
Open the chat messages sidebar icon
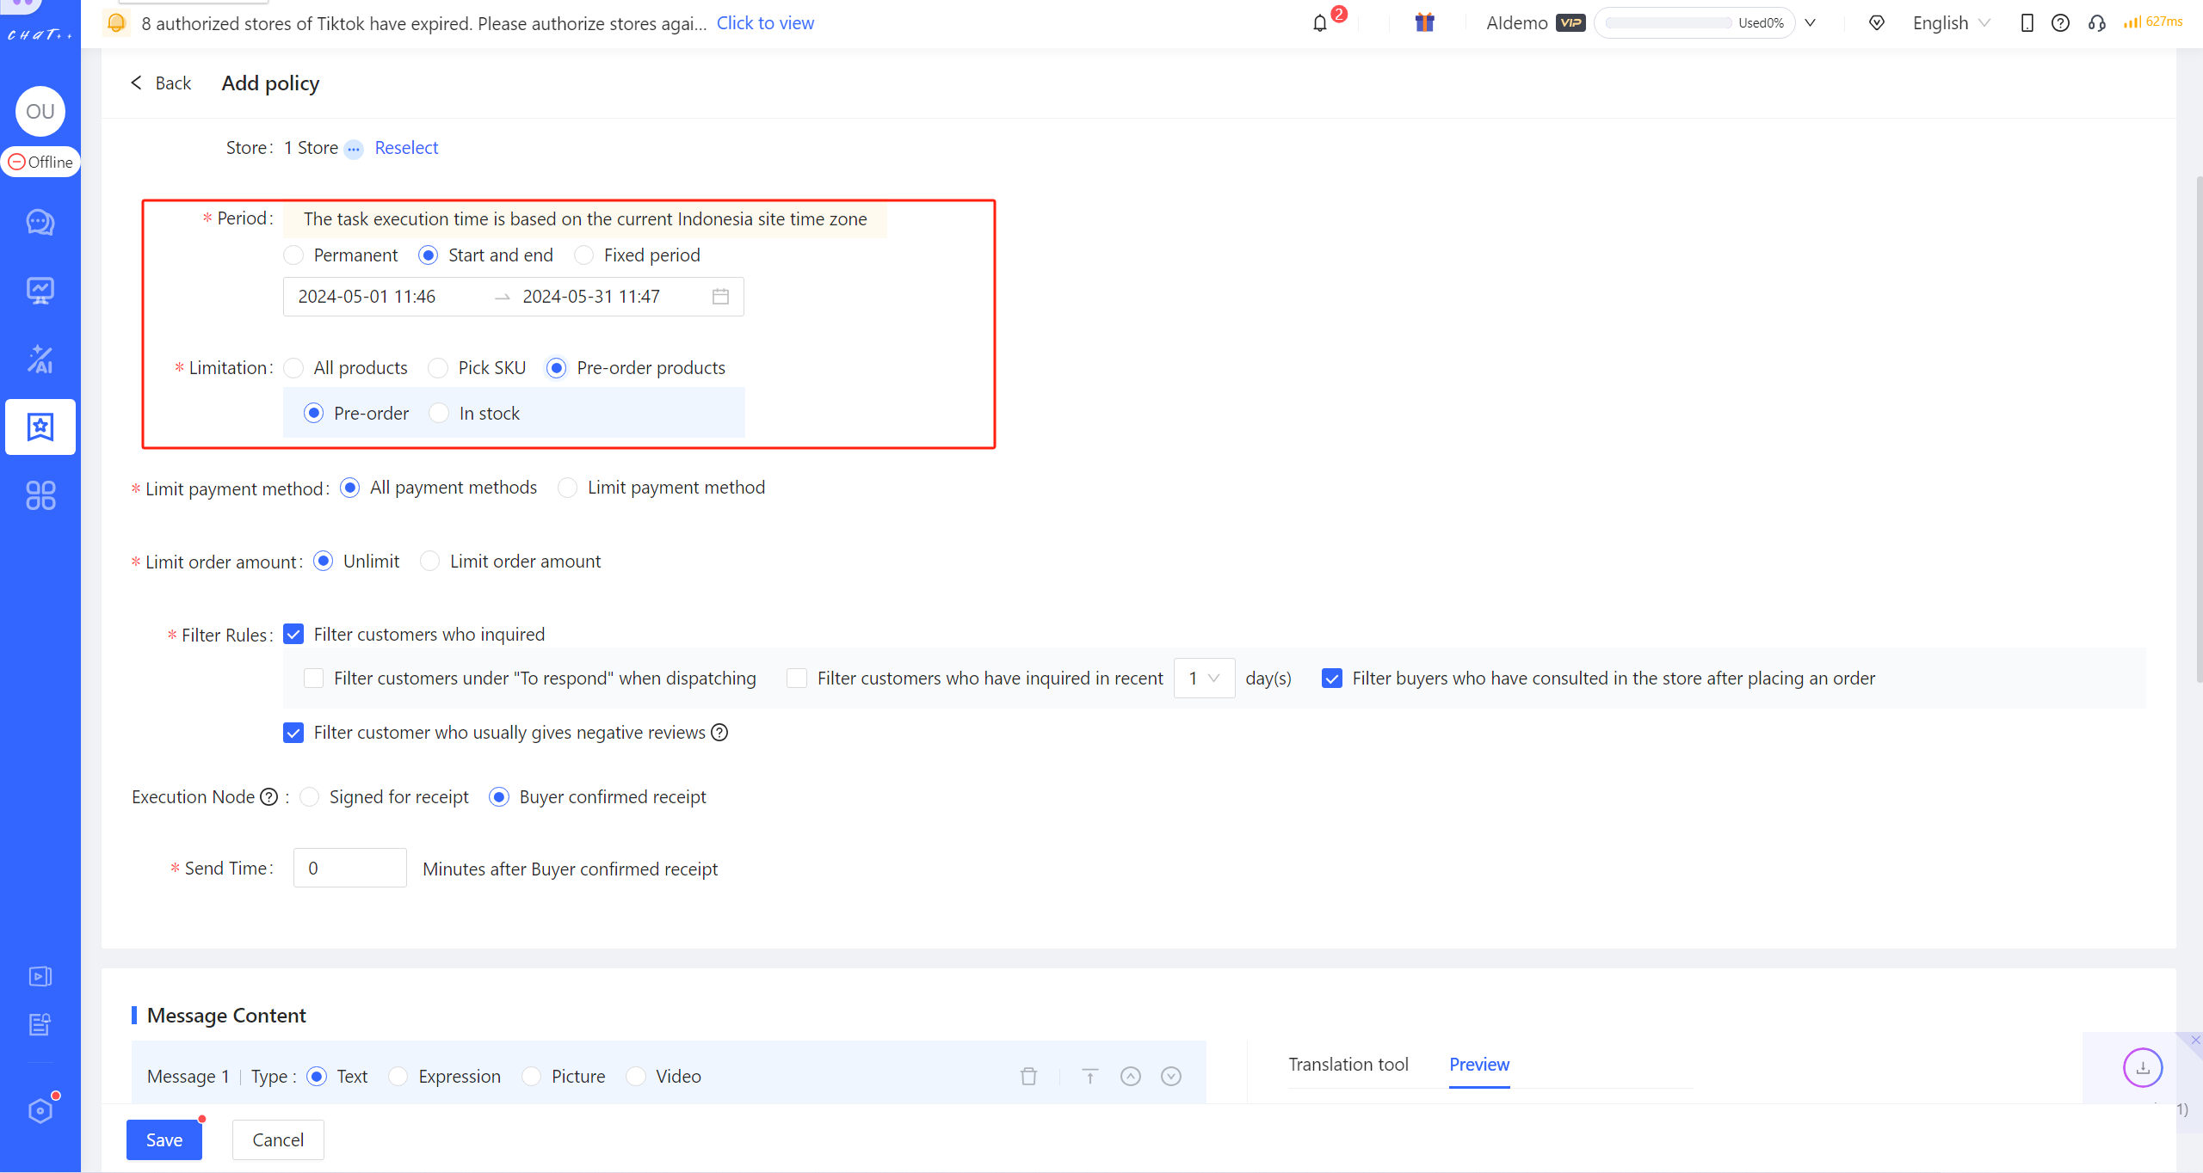tap(40, 223)
